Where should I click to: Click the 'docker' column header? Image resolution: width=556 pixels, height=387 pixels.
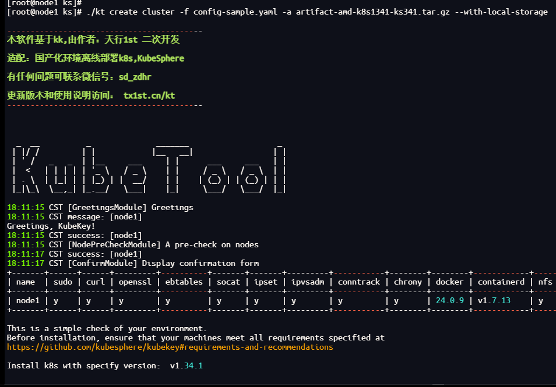(x=449, y=282)
